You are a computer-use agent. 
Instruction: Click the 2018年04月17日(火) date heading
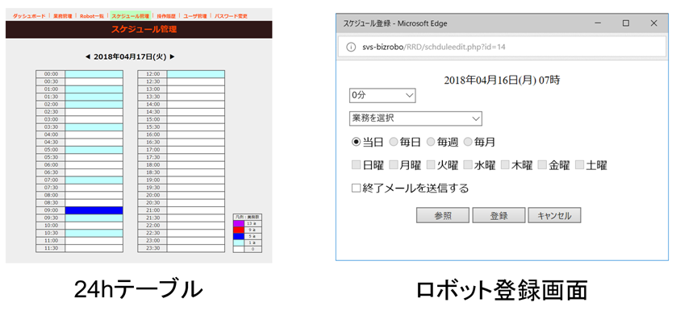pos(130,57)
